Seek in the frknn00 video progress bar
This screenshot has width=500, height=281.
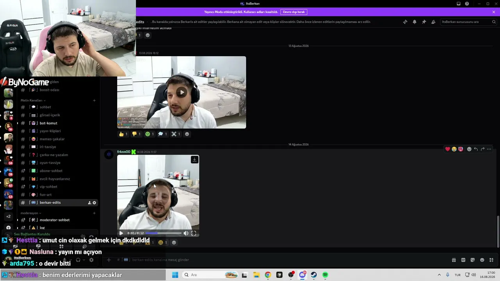coord(163,233)
